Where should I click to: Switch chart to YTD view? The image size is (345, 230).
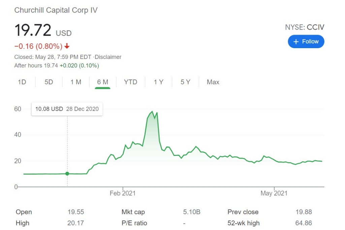coord(130,82)
